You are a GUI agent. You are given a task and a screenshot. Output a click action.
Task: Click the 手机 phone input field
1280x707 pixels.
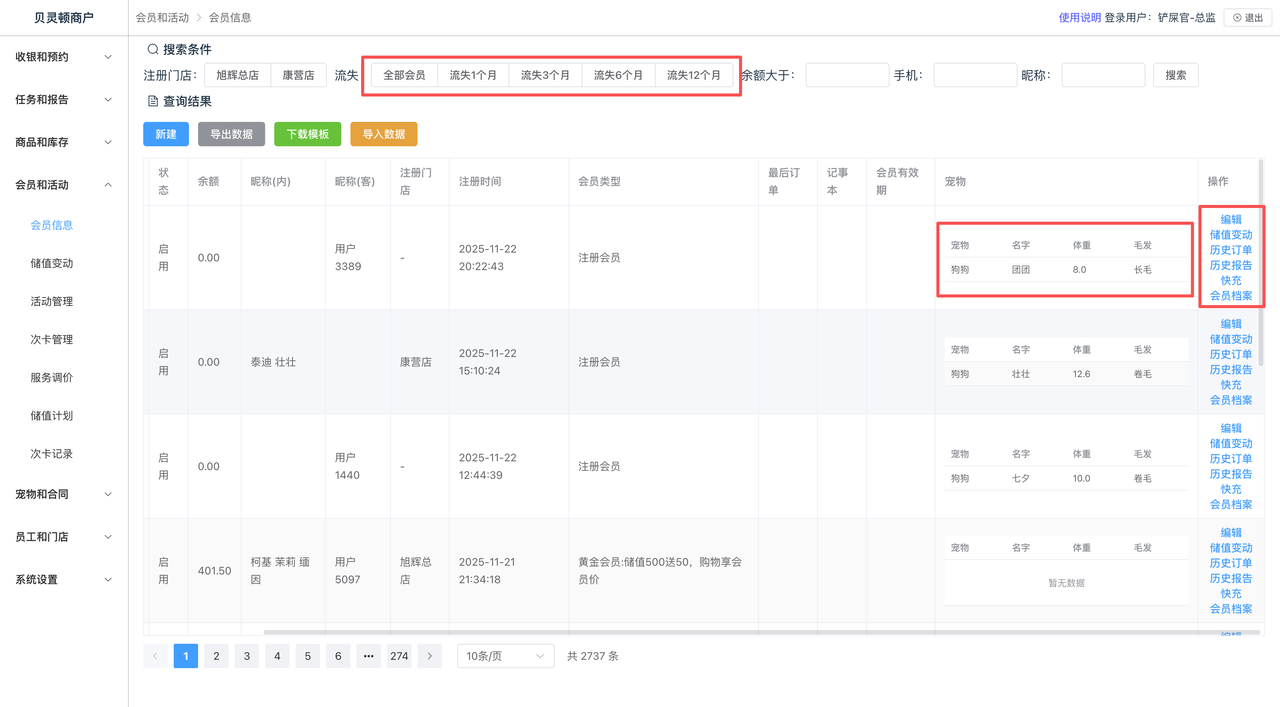coord(974,75)
